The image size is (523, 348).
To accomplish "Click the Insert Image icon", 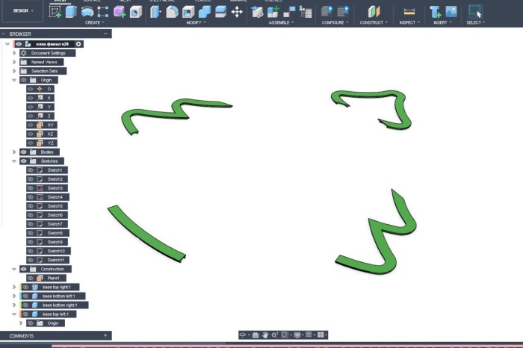I will 451,12.
